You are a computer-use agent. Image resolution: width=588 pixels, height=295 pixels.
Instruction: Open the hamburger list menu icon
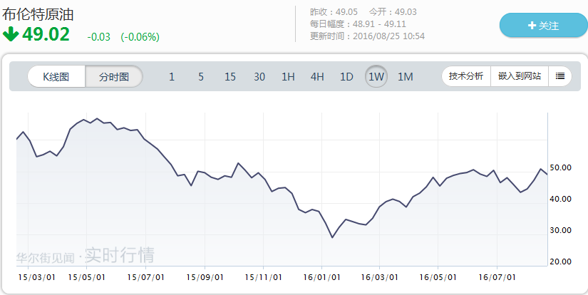pos(560,76)
